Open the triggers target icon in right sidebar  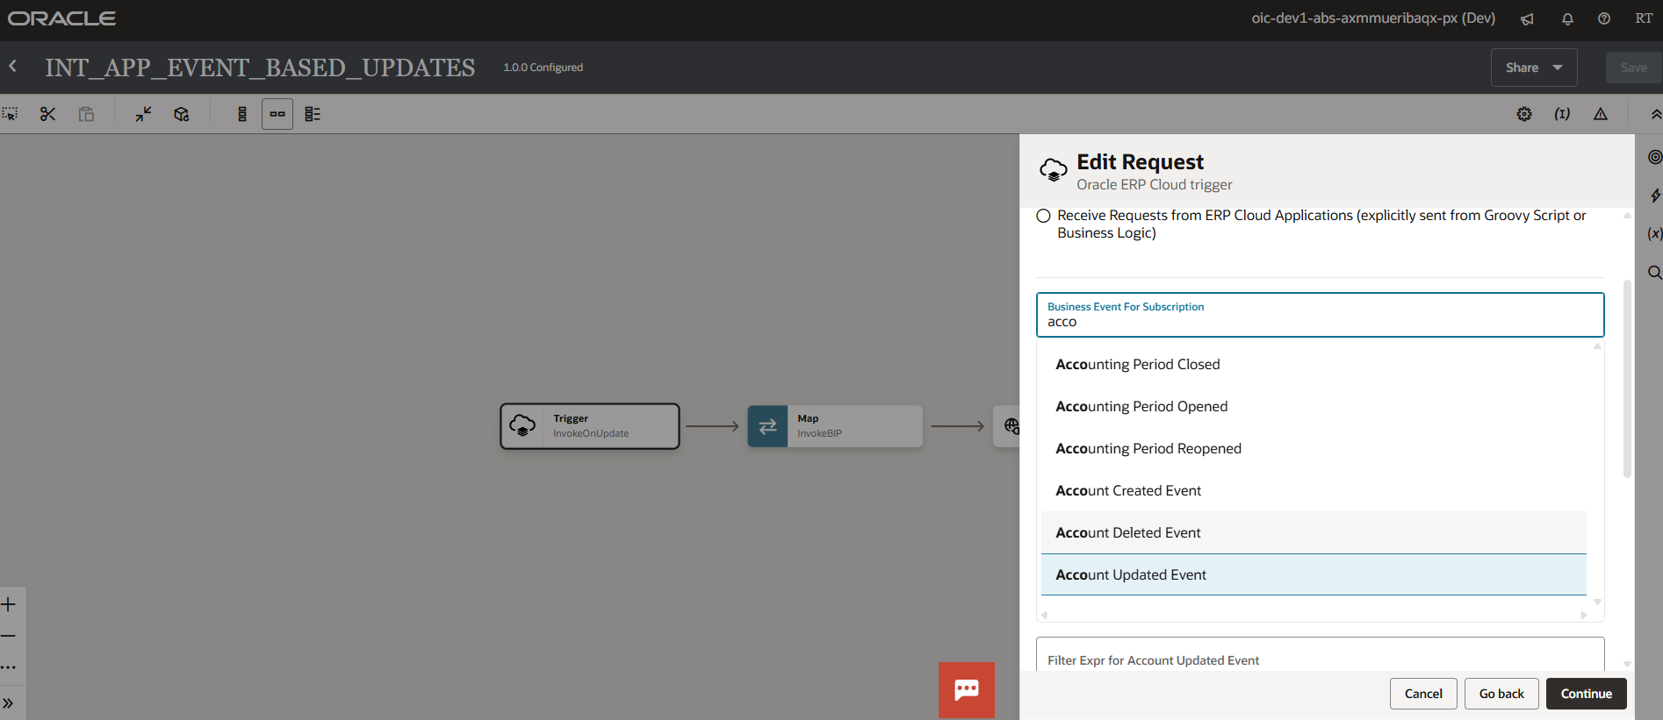point(1655,157)
